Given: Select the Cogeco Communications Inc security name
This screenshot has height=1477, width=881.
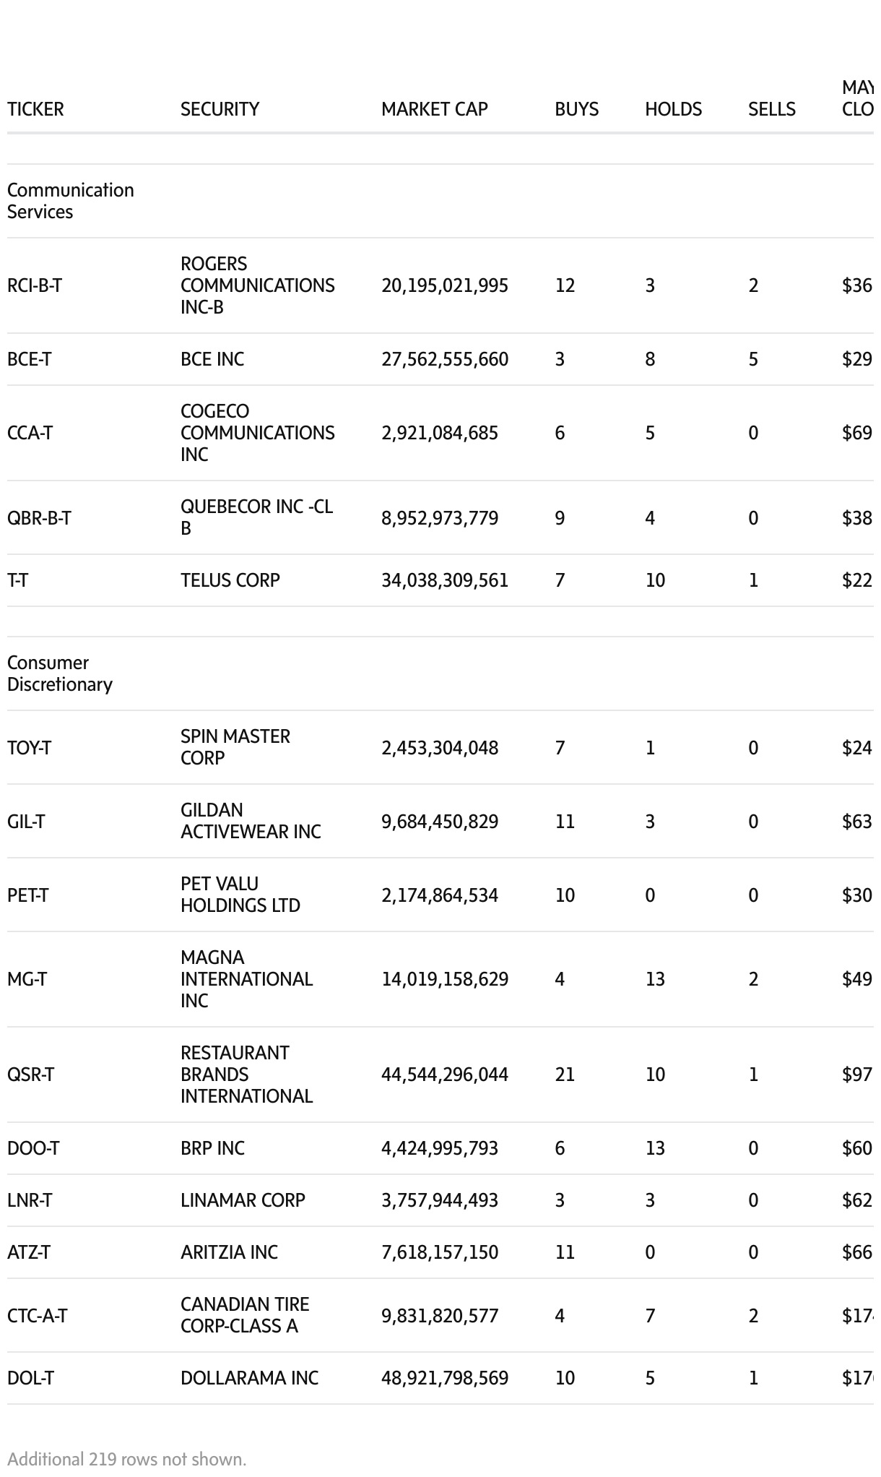Looking at the screenshot, I should (x=257, y=433).
